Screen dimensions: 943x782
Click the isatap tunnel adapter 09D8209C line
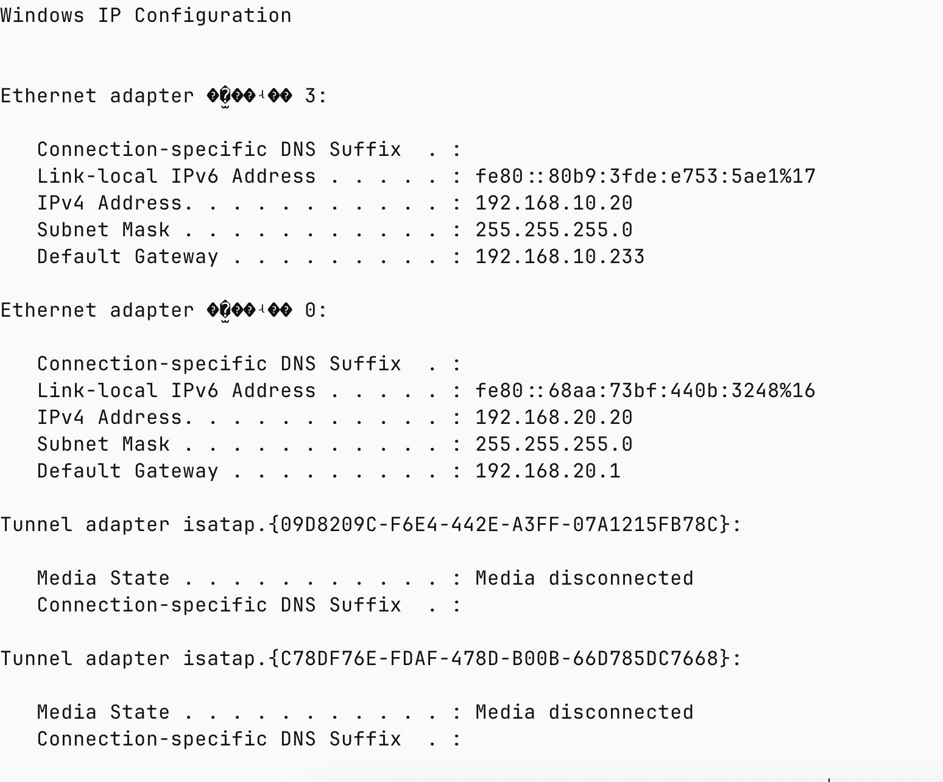(x=371, y=525)
